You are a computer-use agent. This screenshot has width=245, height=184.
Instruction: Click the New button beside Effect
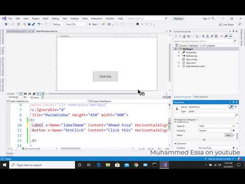click(229, 135)
